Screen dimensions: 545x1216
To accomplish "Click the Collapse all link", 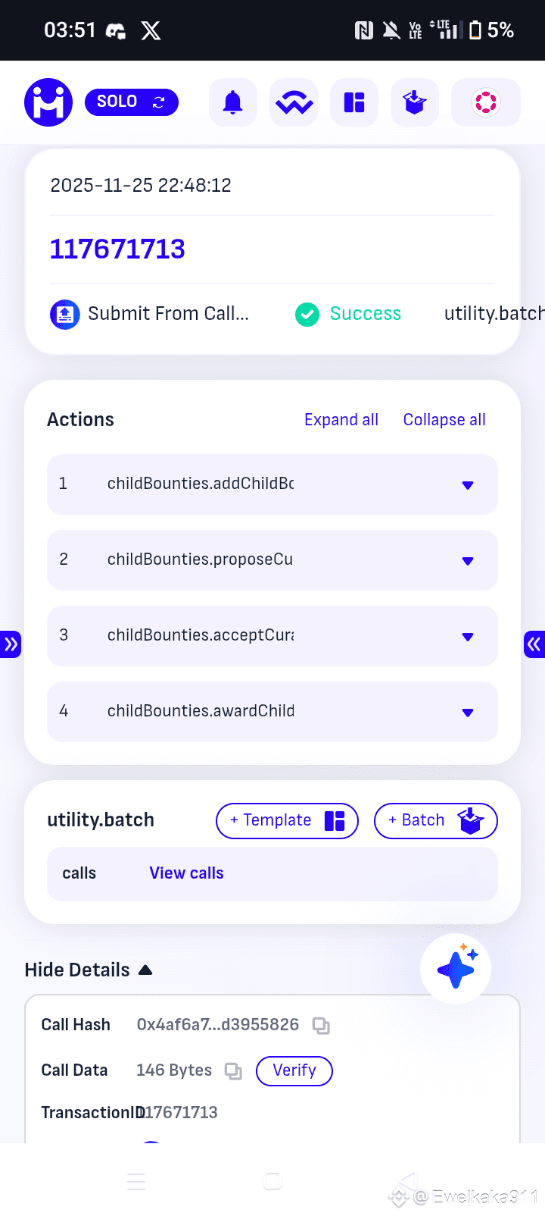I will tap(444, 420).
